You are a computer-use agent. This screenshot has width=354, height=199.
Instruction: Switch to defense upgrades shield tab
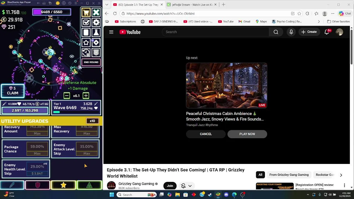coord(38,185)
